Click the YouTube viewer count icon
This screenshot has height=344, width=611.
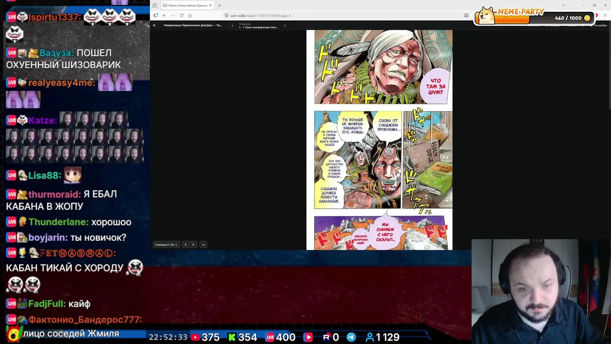pos(196,337)
